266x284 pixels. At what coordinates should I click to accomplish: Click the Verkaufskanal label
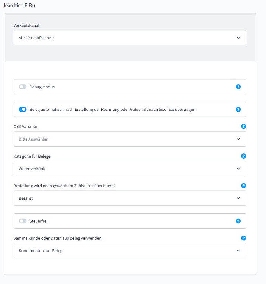(26, 25)
